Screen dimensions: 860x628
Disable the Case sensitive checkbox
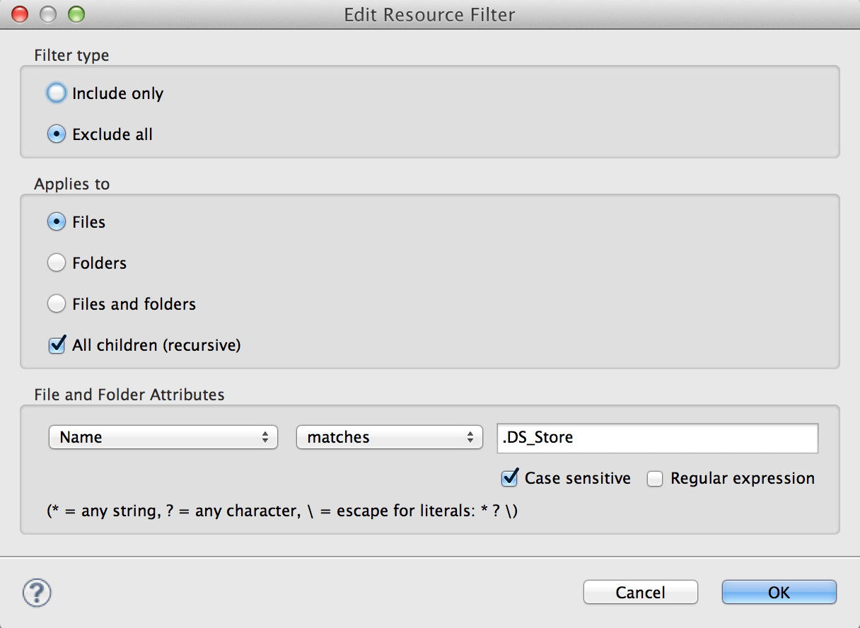(509, 478)
